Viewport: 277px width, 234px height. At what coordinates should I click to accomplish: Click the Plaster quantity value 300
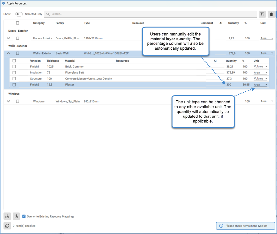click(229, 85)
